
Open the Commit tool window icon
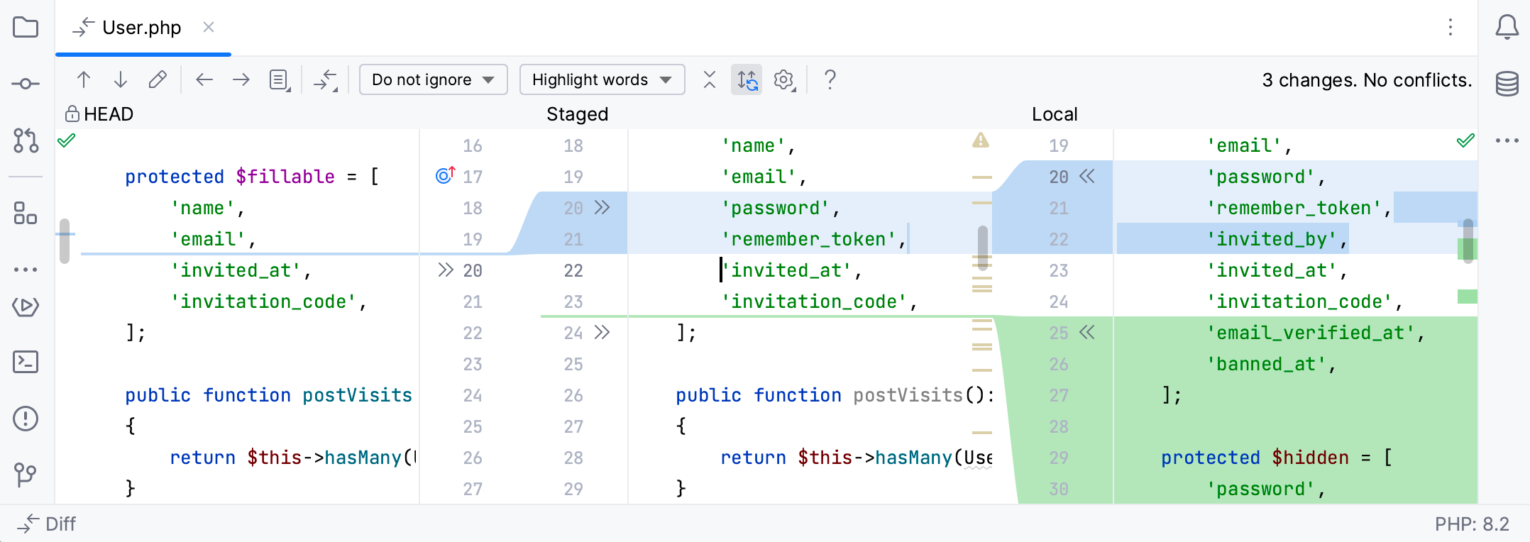(26, 84)
